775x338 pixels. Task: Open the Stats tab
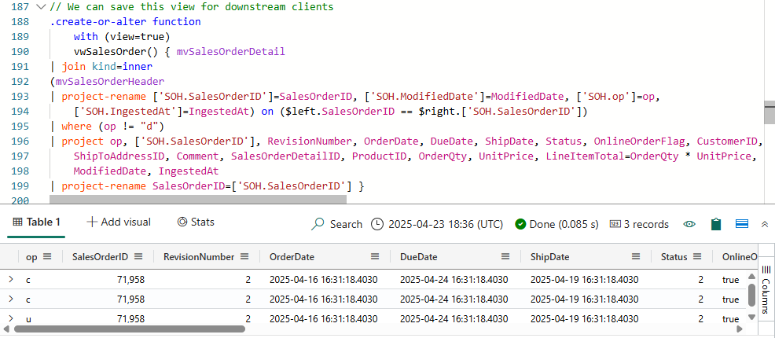196,222
